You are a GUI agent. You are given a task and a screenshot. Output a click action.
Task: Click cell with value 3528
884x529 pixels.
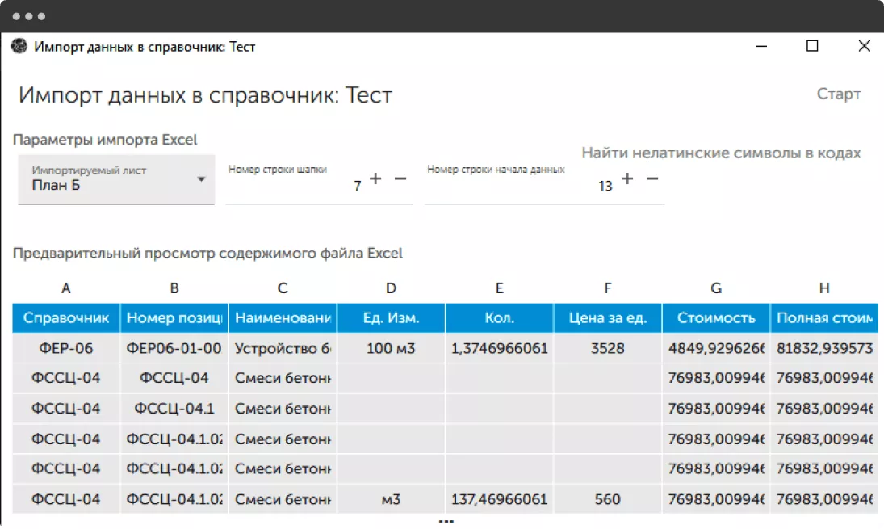coord(607,349)
